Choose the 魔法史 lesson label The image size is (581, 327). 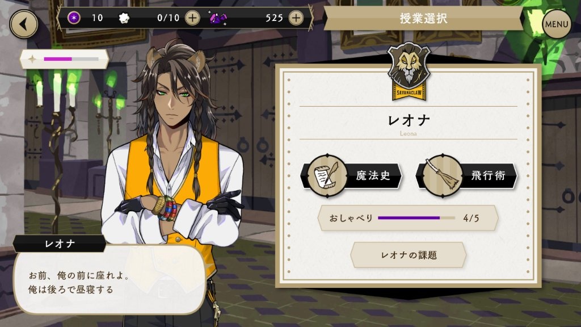coord(373,175)
